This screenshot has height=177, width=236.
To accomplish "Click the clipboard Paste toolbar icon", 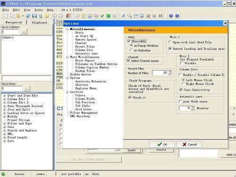I will click(84, 16).
